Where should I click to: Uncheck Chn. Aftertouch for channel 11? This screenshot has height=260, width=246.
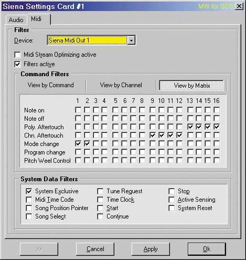coord(170,135)
